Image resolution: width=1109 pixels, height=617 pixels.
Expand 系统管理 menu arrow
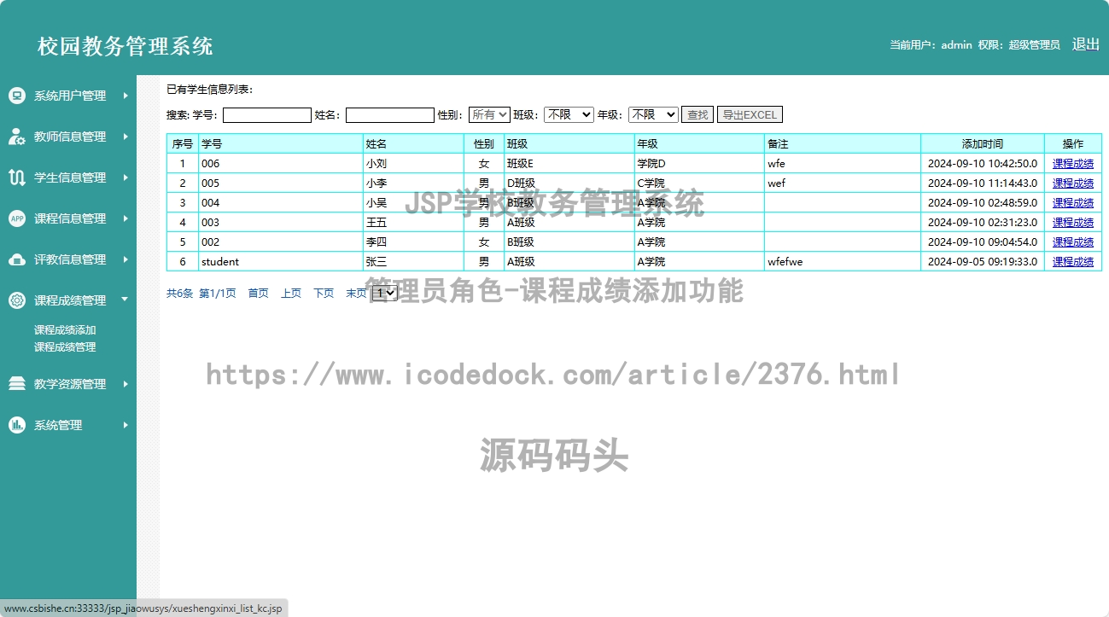(x=125, y=425)
